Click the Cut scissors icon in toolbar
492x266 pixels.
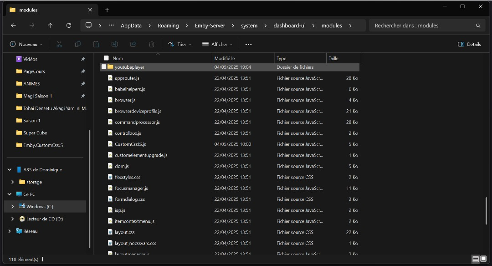[59, 44]
